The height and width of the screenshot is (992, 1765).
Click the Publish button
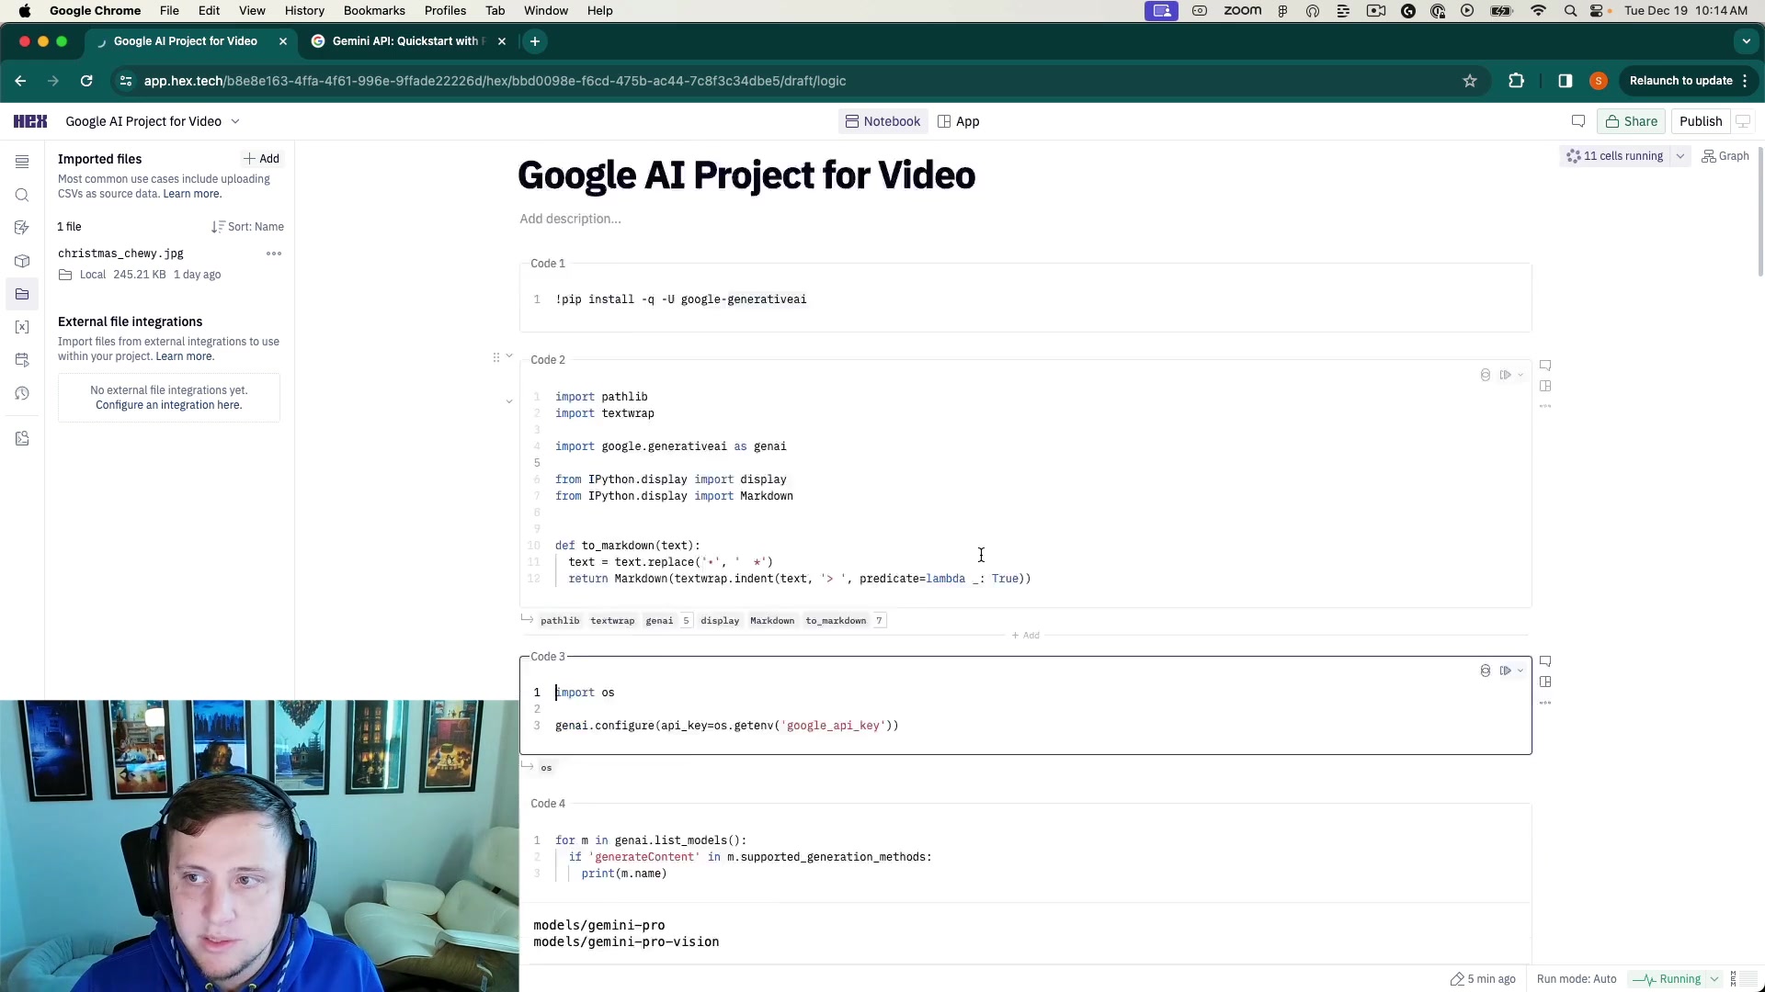tap(1701, 121)
